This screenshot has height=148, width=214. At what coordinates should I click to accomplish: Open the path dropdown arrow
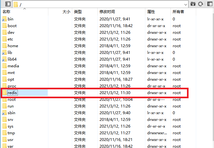[x=185, y=4]
